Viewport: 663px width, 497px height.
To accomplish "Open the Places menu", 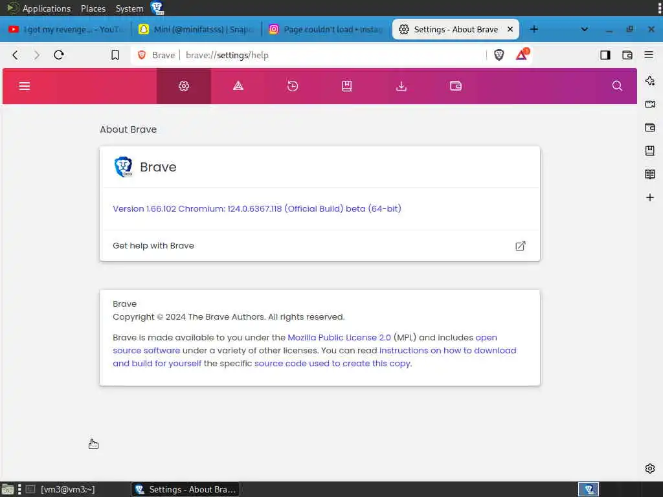I will [93, 8].
